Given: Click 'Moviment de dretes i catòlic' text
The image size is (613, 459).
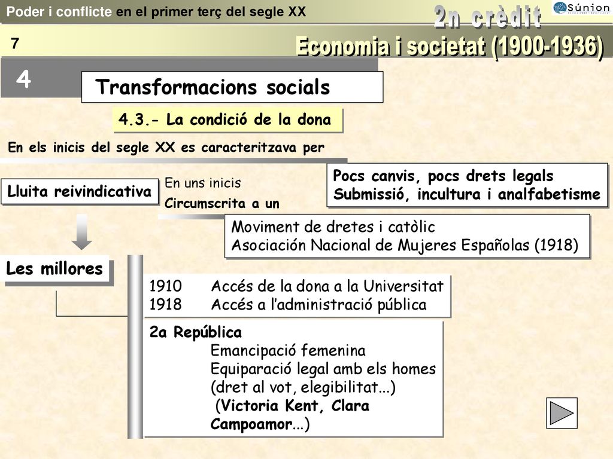Looking at the screenshot, I should point(333,227).
